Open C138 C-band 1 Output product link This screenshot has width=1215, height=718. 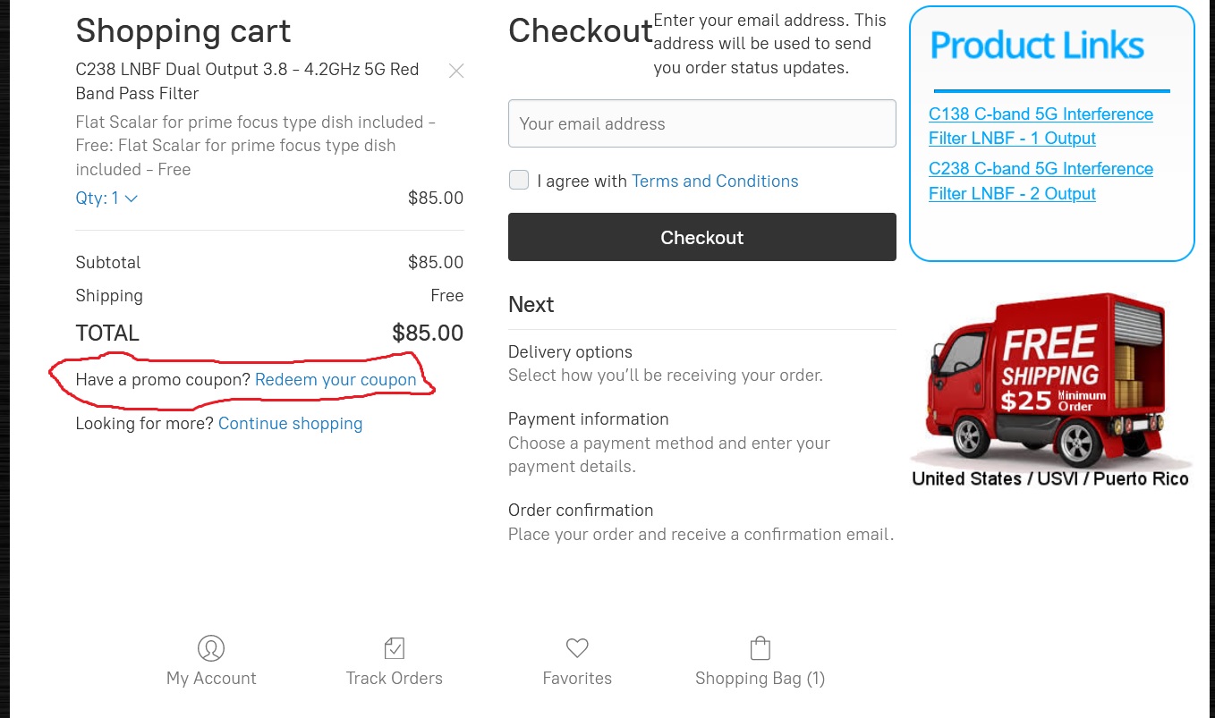(1041, 126)
